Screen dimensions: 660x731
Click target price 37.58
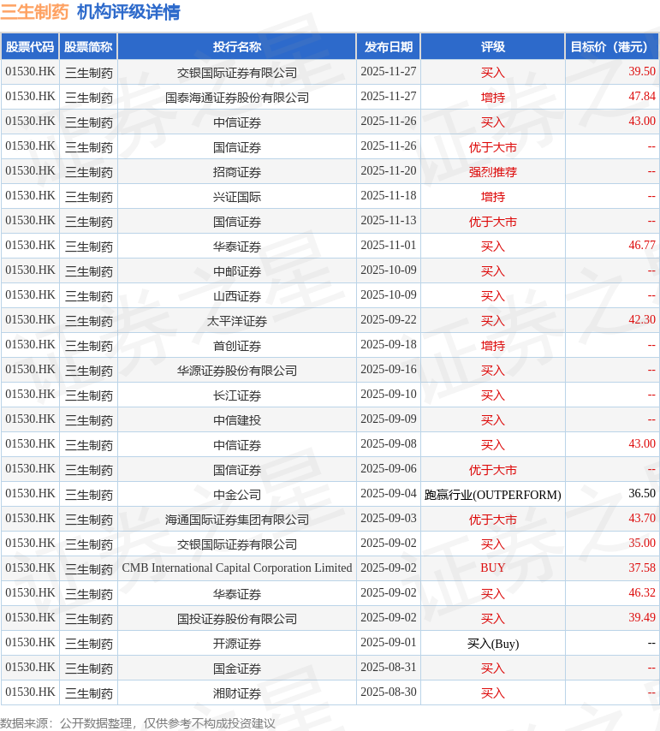point(642,568)
